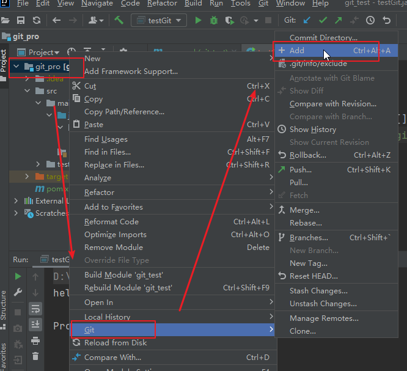The image size is (407, 371).
Task: Click the Save All toolbar icon
Action: click(x=21, y=20)
